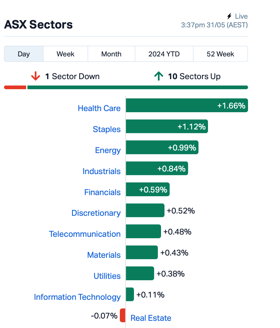Open the Month tab

coord(111,54)
